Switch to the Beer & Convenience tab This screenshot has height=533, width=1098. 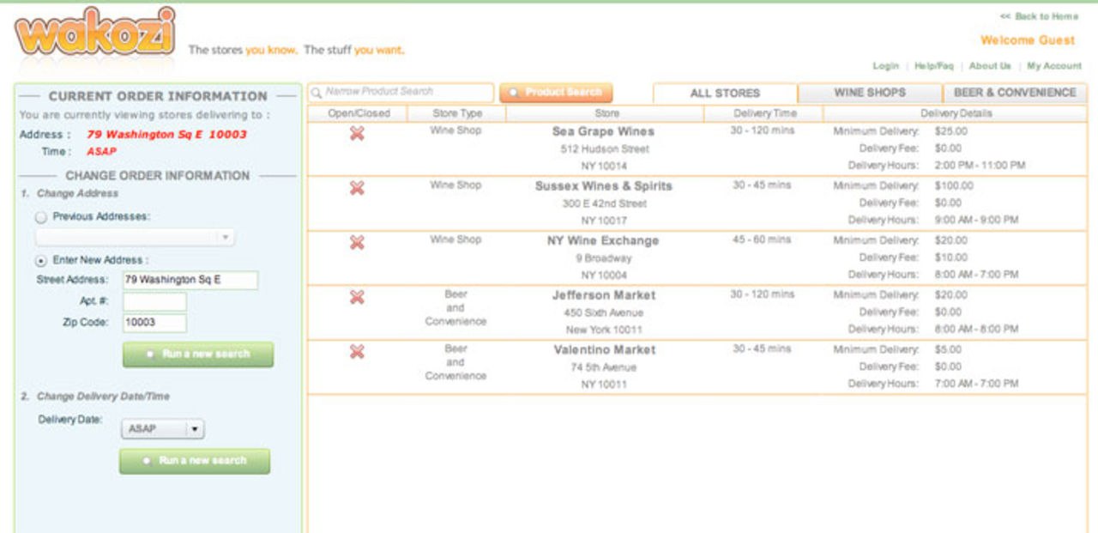point(1014,93)
